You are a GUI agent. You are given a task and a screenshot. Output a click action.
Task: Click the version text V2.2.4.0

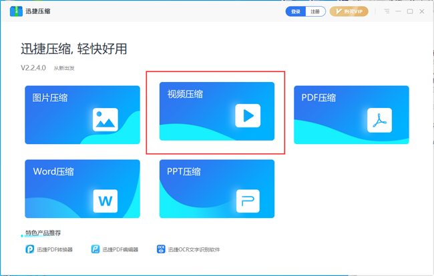(x=33, y=68)
